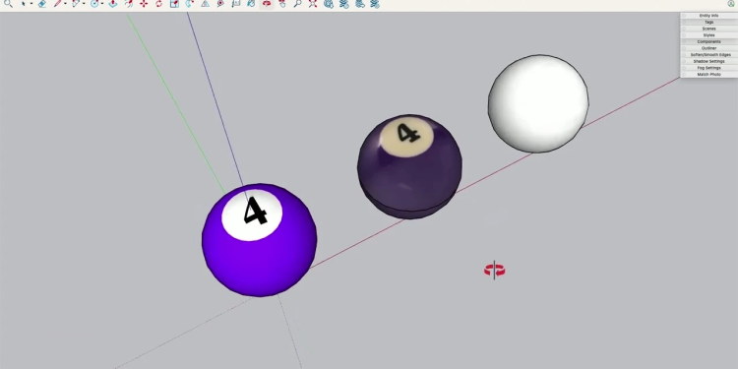
Task: Open the 3D Warehouse
Action: point(329,4)
